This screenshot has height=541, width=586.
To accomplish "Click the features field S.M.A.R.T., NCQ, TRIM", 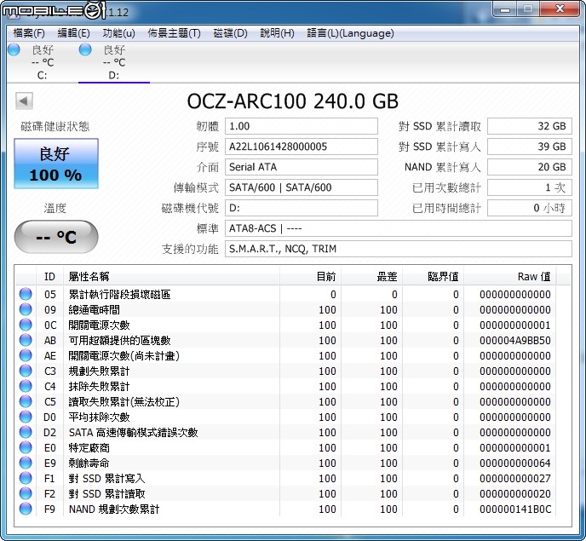I will pyautogui.click(x=399, y=249).
